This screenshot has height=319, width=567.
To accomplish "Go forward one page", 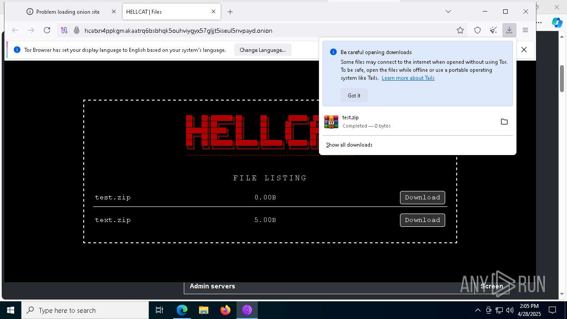I will pos(31,30).
